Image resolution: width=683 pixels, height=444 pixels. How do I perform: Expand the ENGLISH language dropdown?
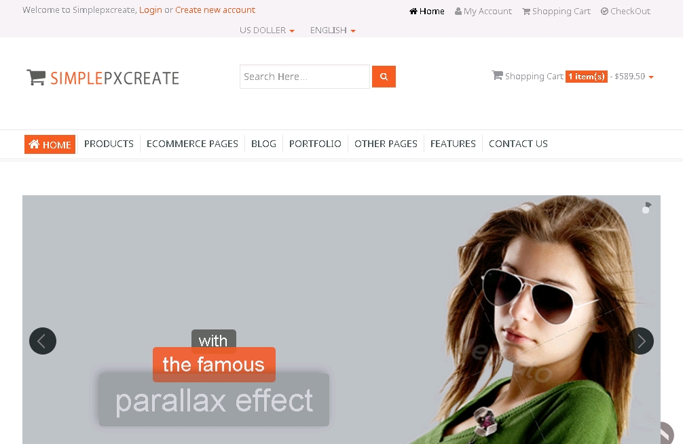pyautogui.click(x=333, y=31)
